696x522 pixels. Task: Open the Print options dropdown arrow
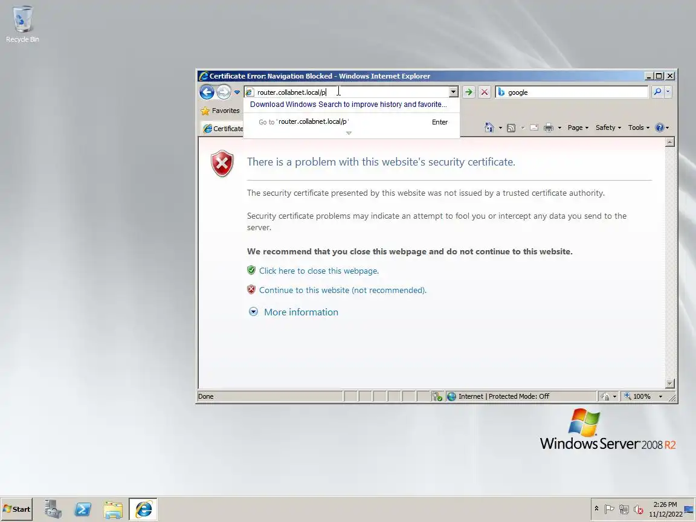559,128
